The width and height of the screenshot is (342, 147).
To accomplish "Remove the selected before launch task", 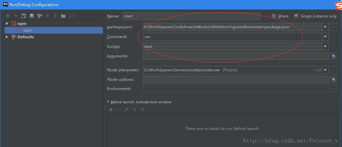I will [119, 110].
